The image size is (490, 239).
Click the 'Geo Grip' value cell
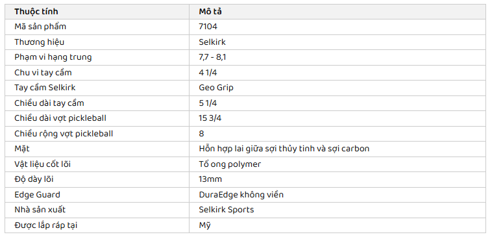(x=337, y=88)
